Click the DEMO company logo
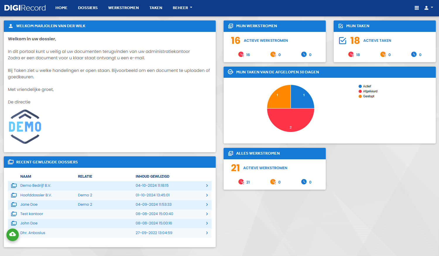Screen dimensions: 439x256 pos(25,127)
